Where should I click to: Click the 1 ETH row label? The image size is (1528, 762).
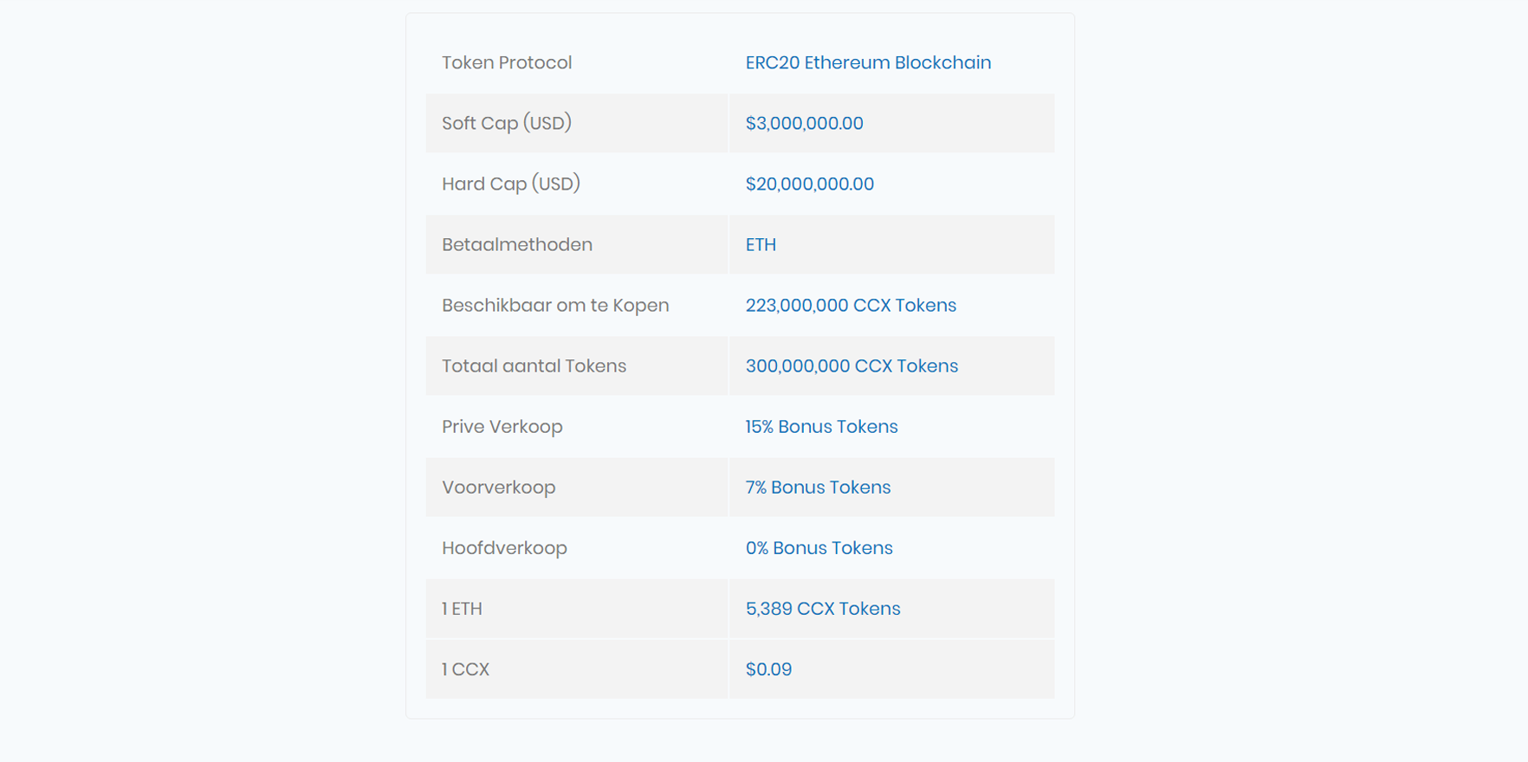(462, 608)
